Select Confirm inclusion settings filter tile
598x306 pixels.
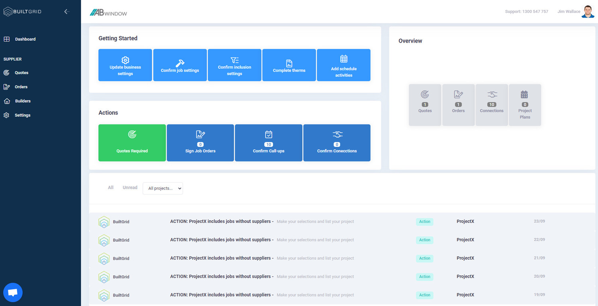[234, 65]
